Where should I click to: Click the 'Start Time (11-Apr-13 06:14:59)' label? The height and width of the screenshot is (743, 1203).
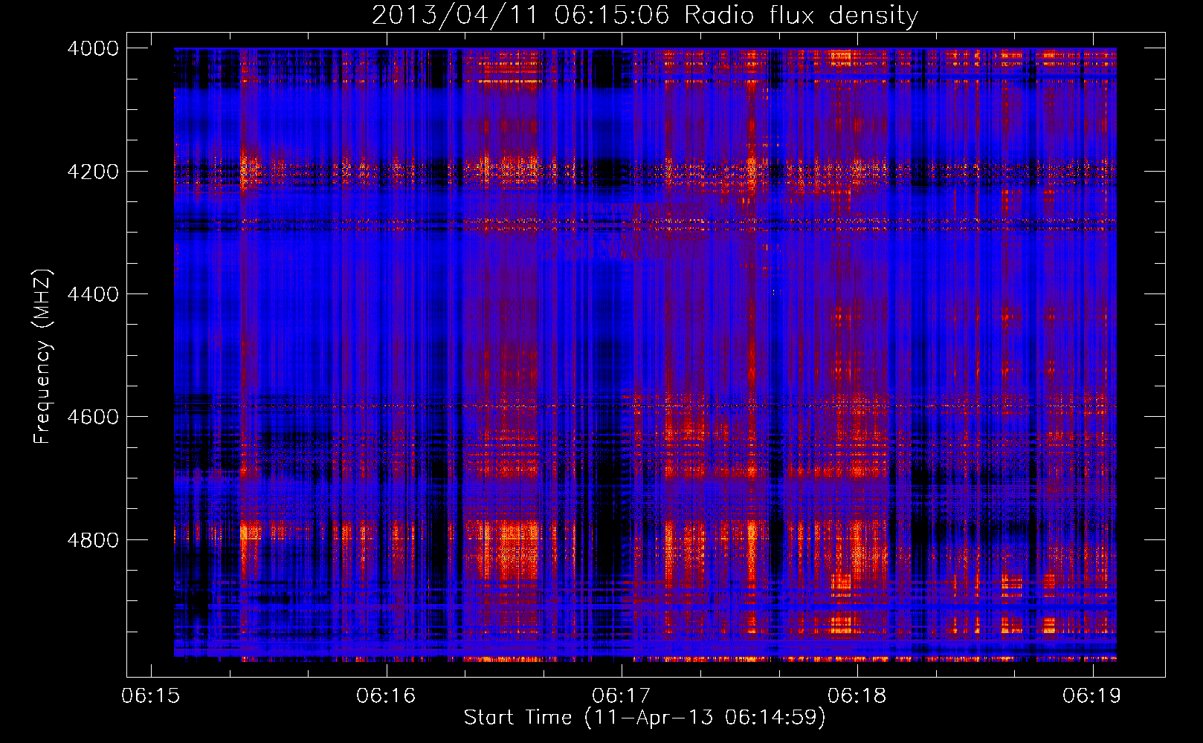point(645,718)
